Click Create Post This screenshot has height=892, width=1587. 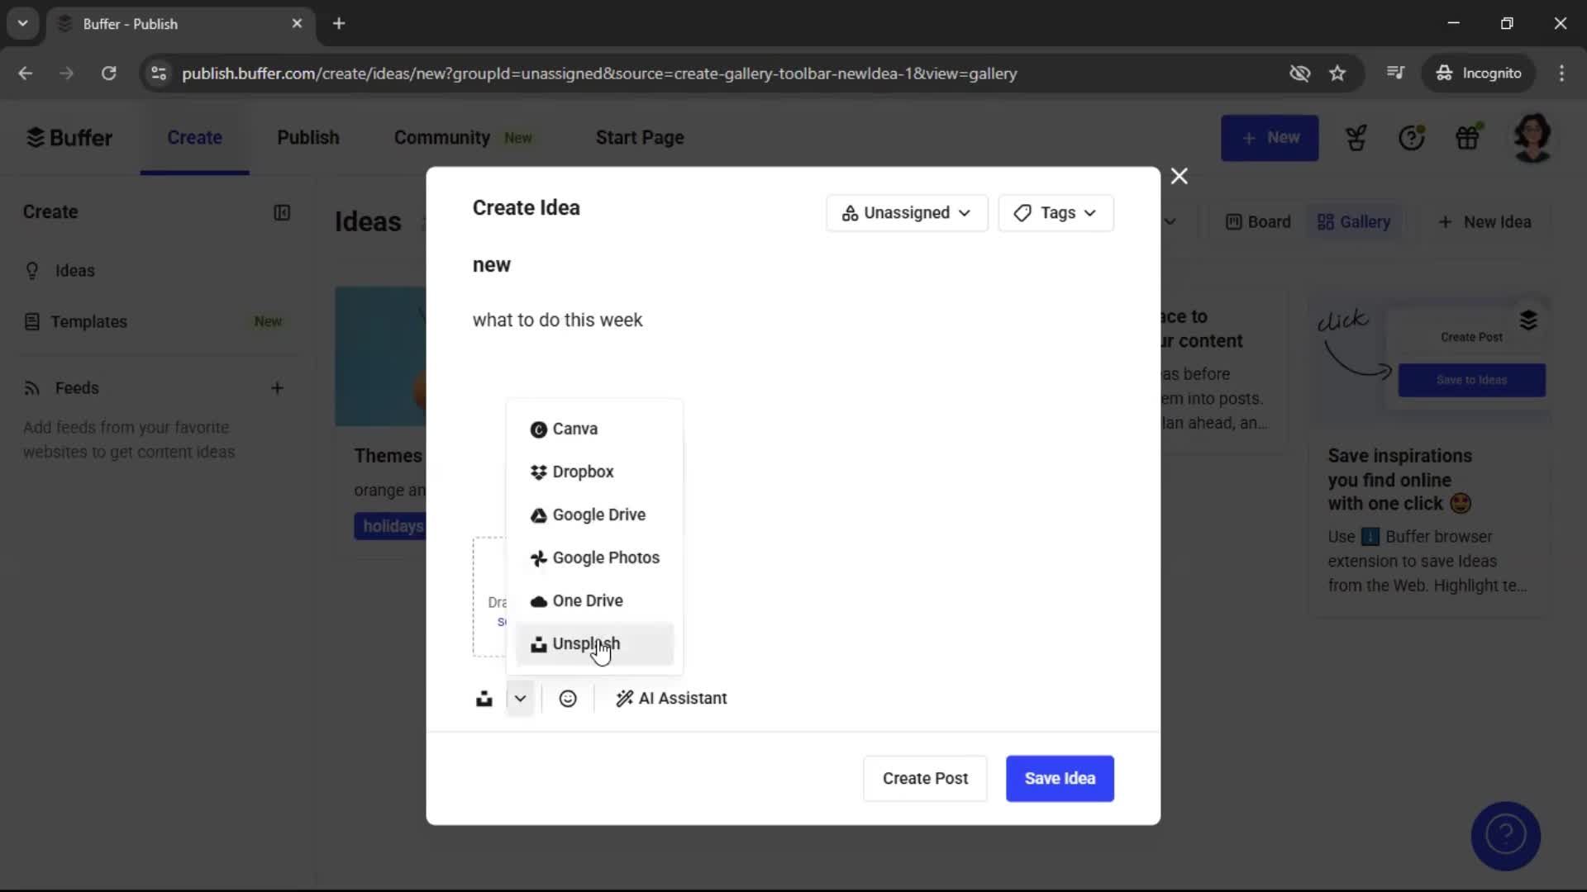tap(924, 778)
